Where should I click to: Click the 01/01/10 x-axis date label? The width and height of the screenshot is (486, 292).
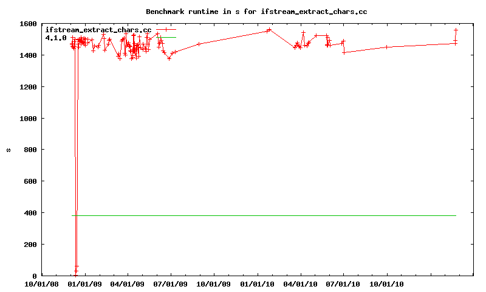pyautogui.click(x=258, y=283)
